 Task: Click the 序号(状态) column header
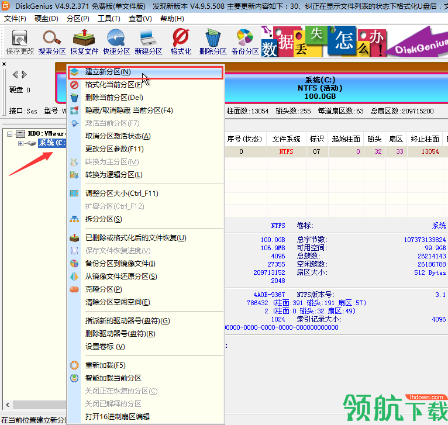pyautogui.click(x=246, y=139)
